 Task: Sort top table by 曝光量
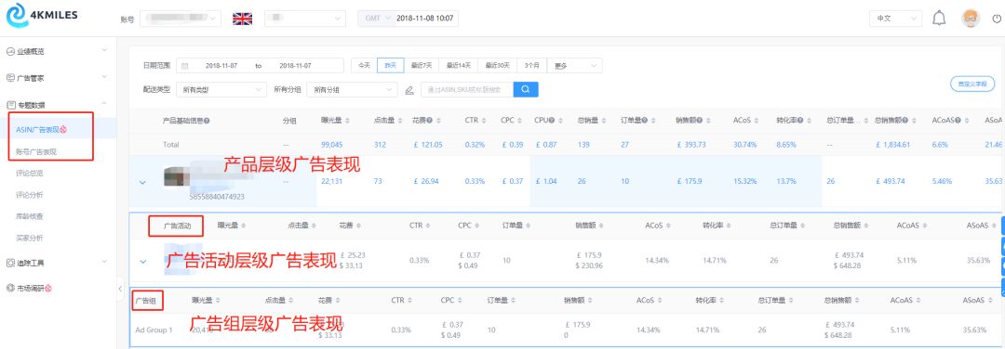tap(346, 120)
